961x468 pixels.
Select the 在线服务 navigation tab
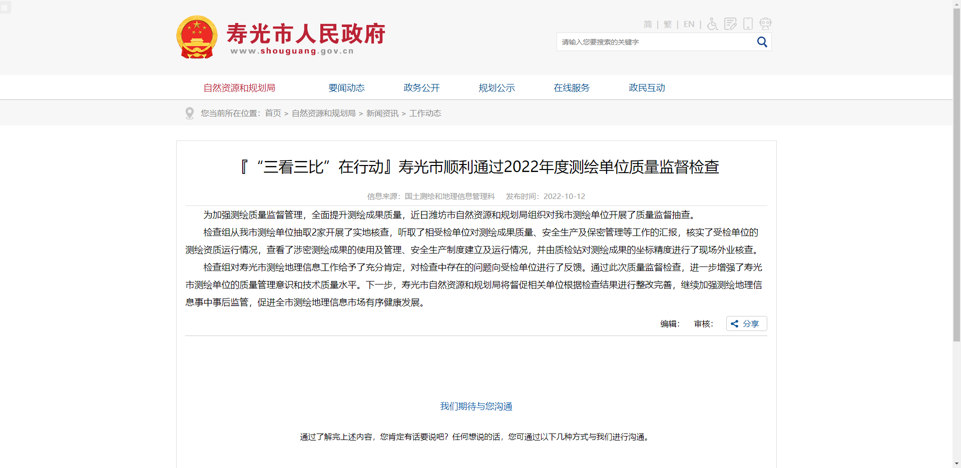pos(572,87)
